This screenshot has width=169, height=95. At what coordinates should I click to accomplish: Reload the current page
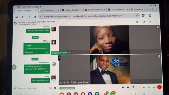pos(35,17)
